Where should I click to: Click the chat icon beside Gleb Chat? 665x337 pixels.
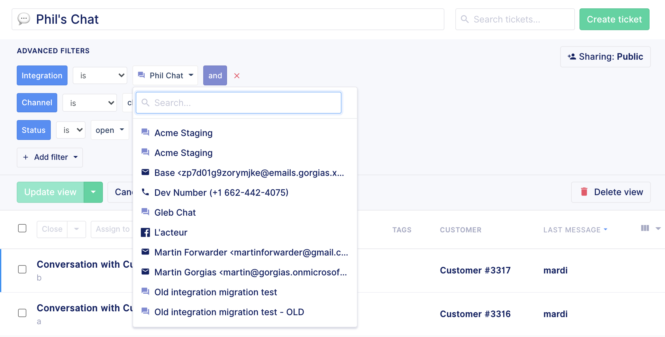coord(145,212)
